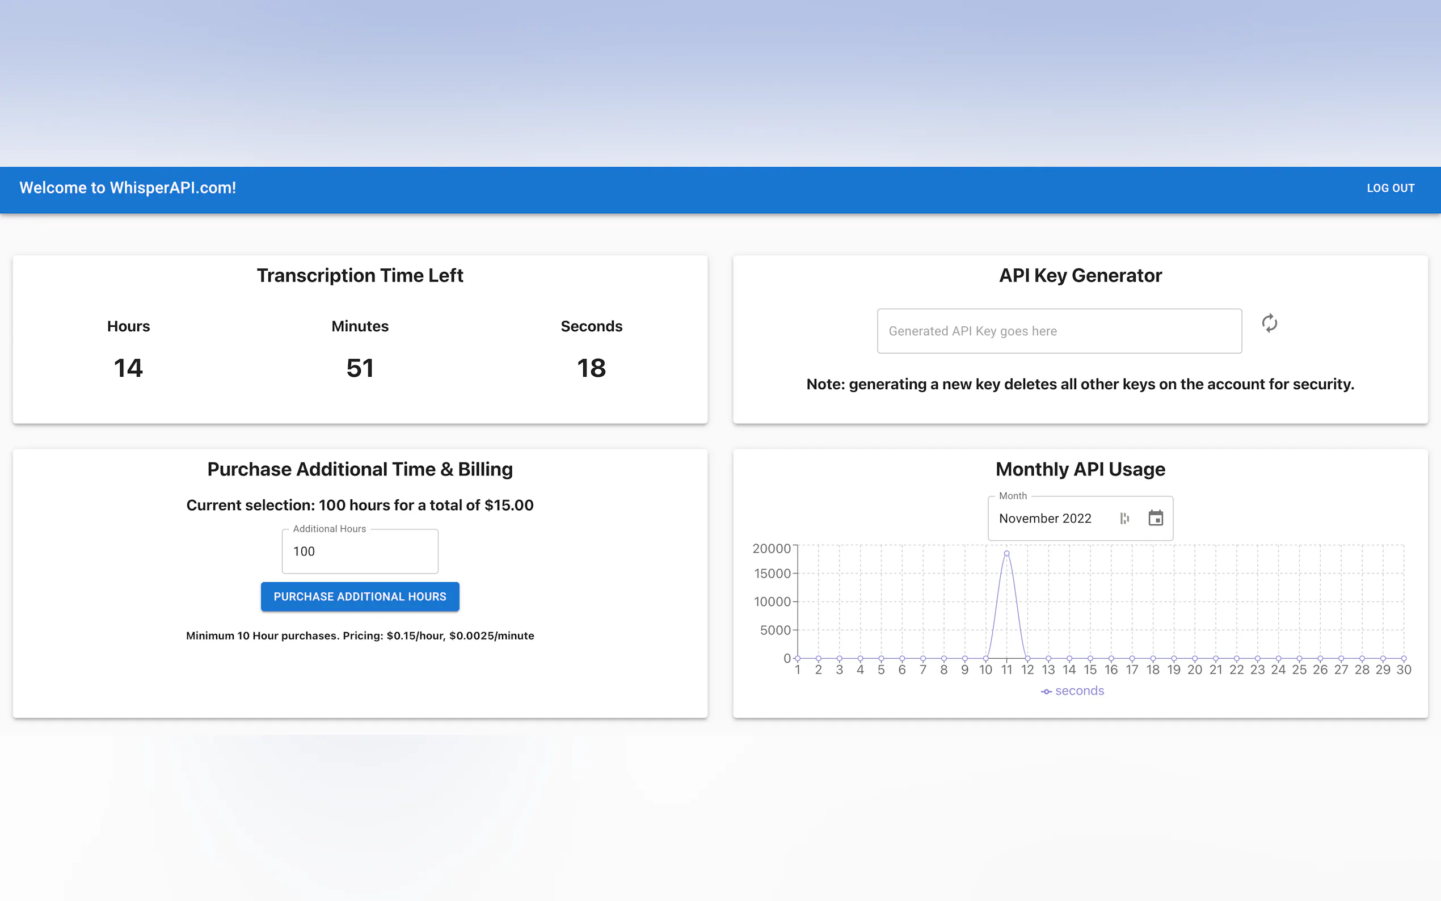Click the day 1 chart data point
The width and height of the screenshot is (1441, 901).
[798, 658]
